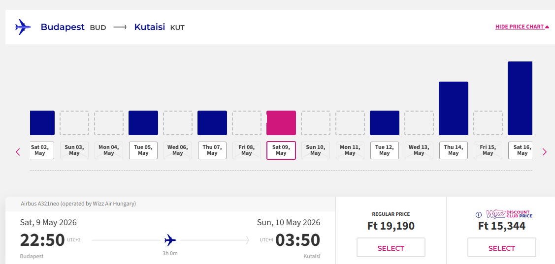Click the empty placeholder above Sun 10, May
Viewport: 555px width, 264px height.
[x=316, y=123]
